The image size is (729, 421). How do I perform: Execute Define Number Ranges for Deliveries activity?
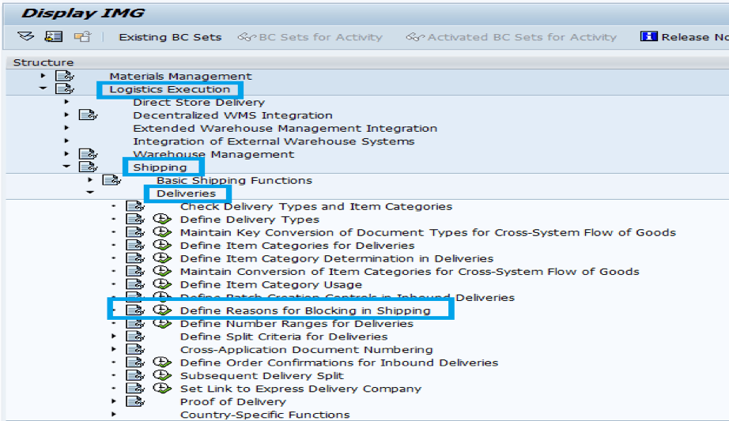pos(162,323)
